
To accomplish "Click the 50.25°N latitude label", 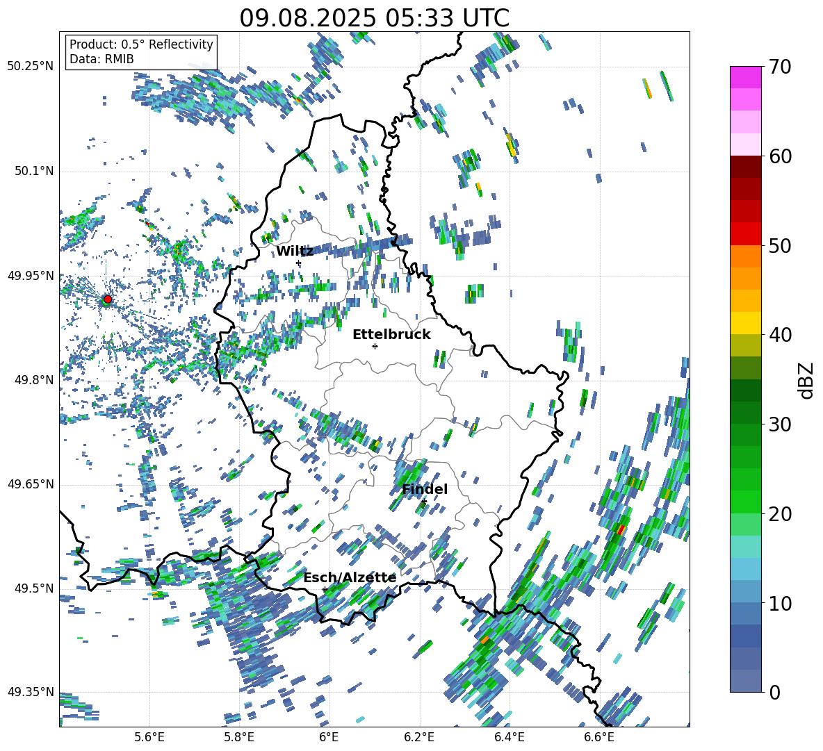I will [x=31, y=67].
